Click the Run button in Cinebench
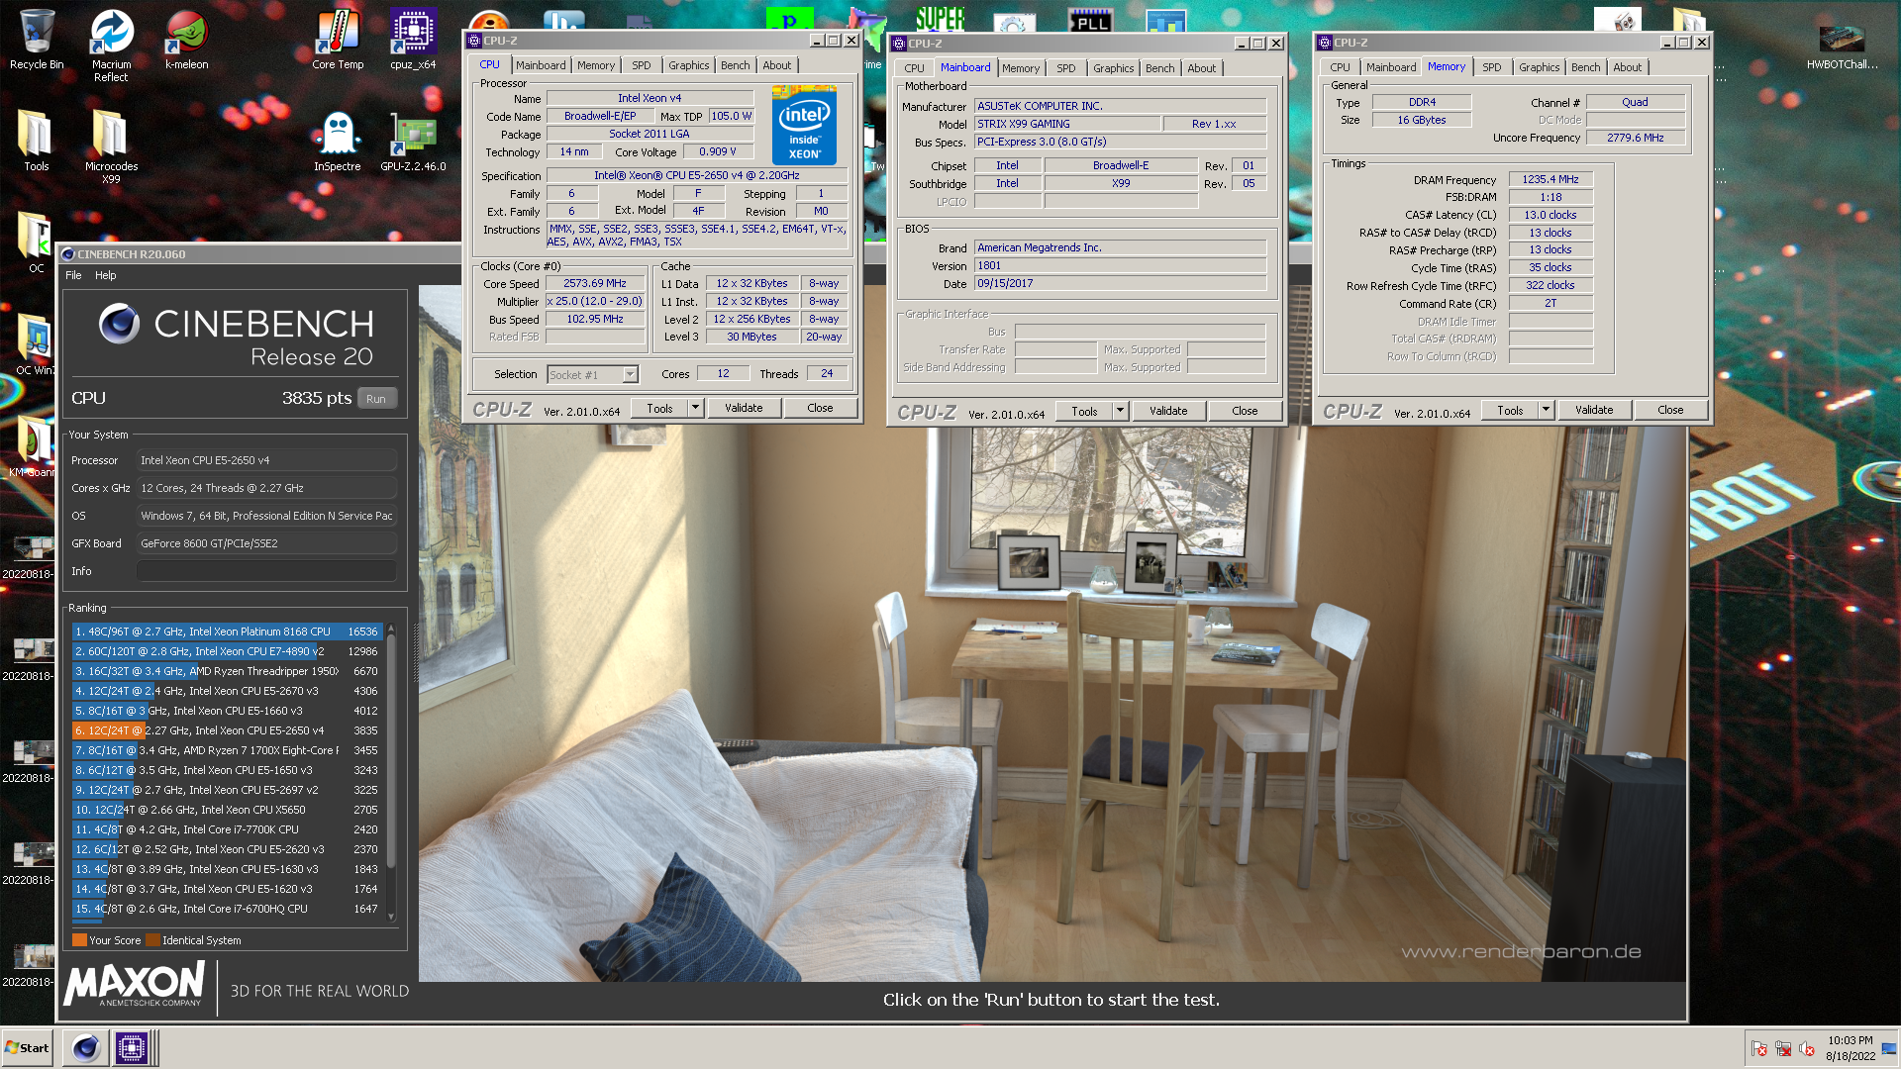Viewport: 1901px width, 1069px height. (376, 399)
